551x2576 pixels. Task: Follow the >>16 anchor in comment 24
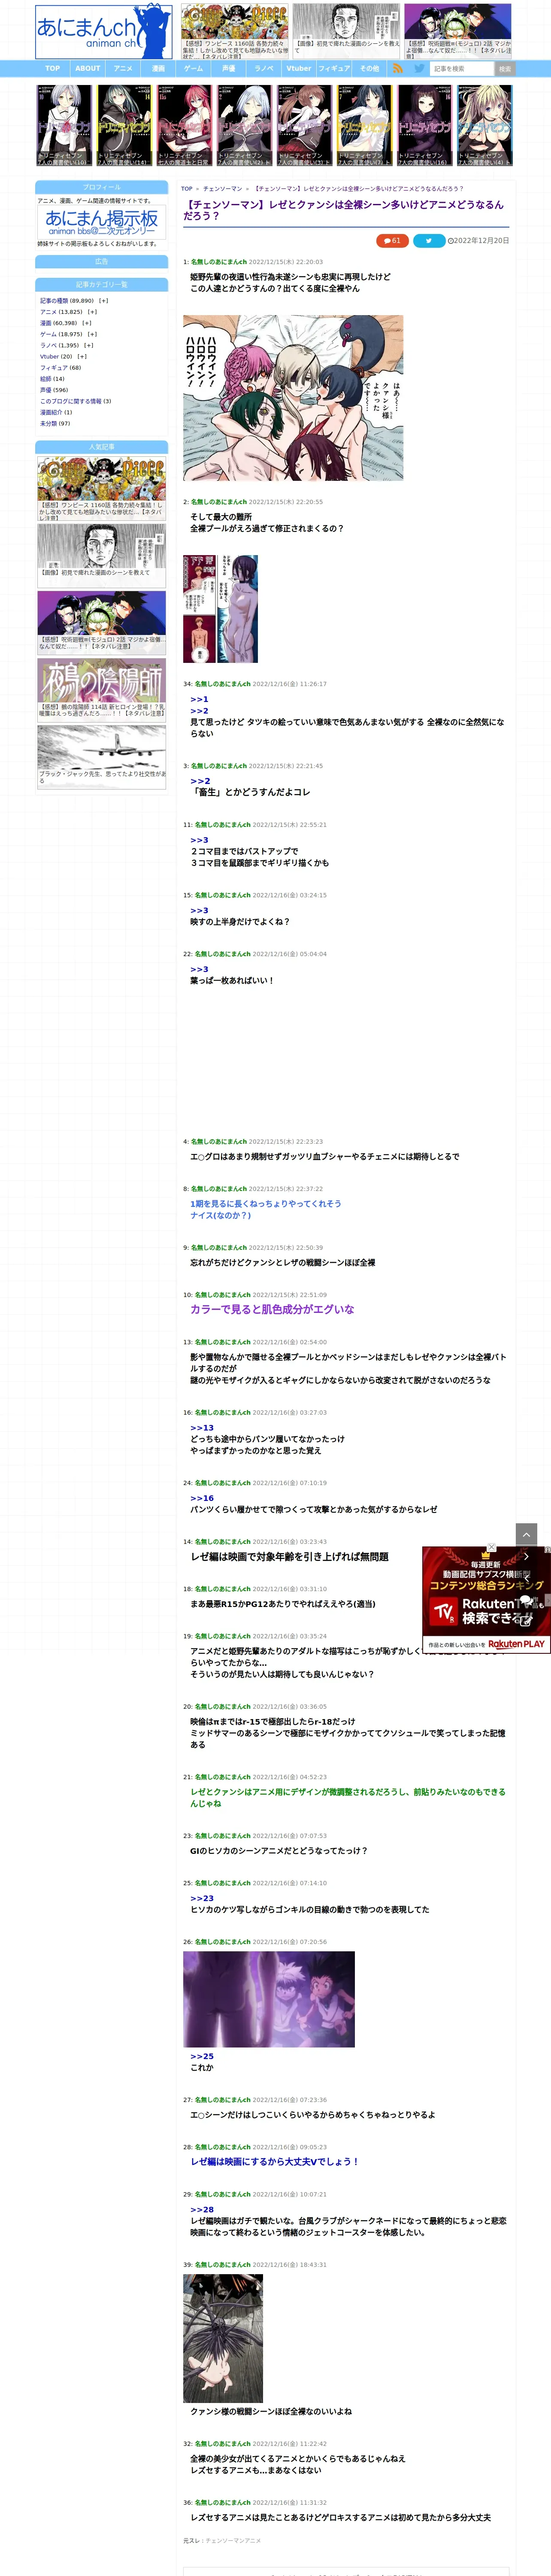click(202, 1498)
